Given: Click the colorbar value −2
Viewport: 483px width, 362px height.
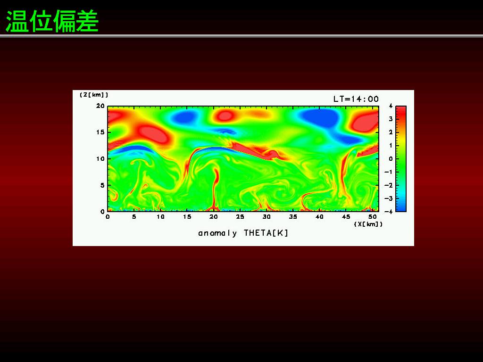Looking at the screenshot, I should (389, 185).
